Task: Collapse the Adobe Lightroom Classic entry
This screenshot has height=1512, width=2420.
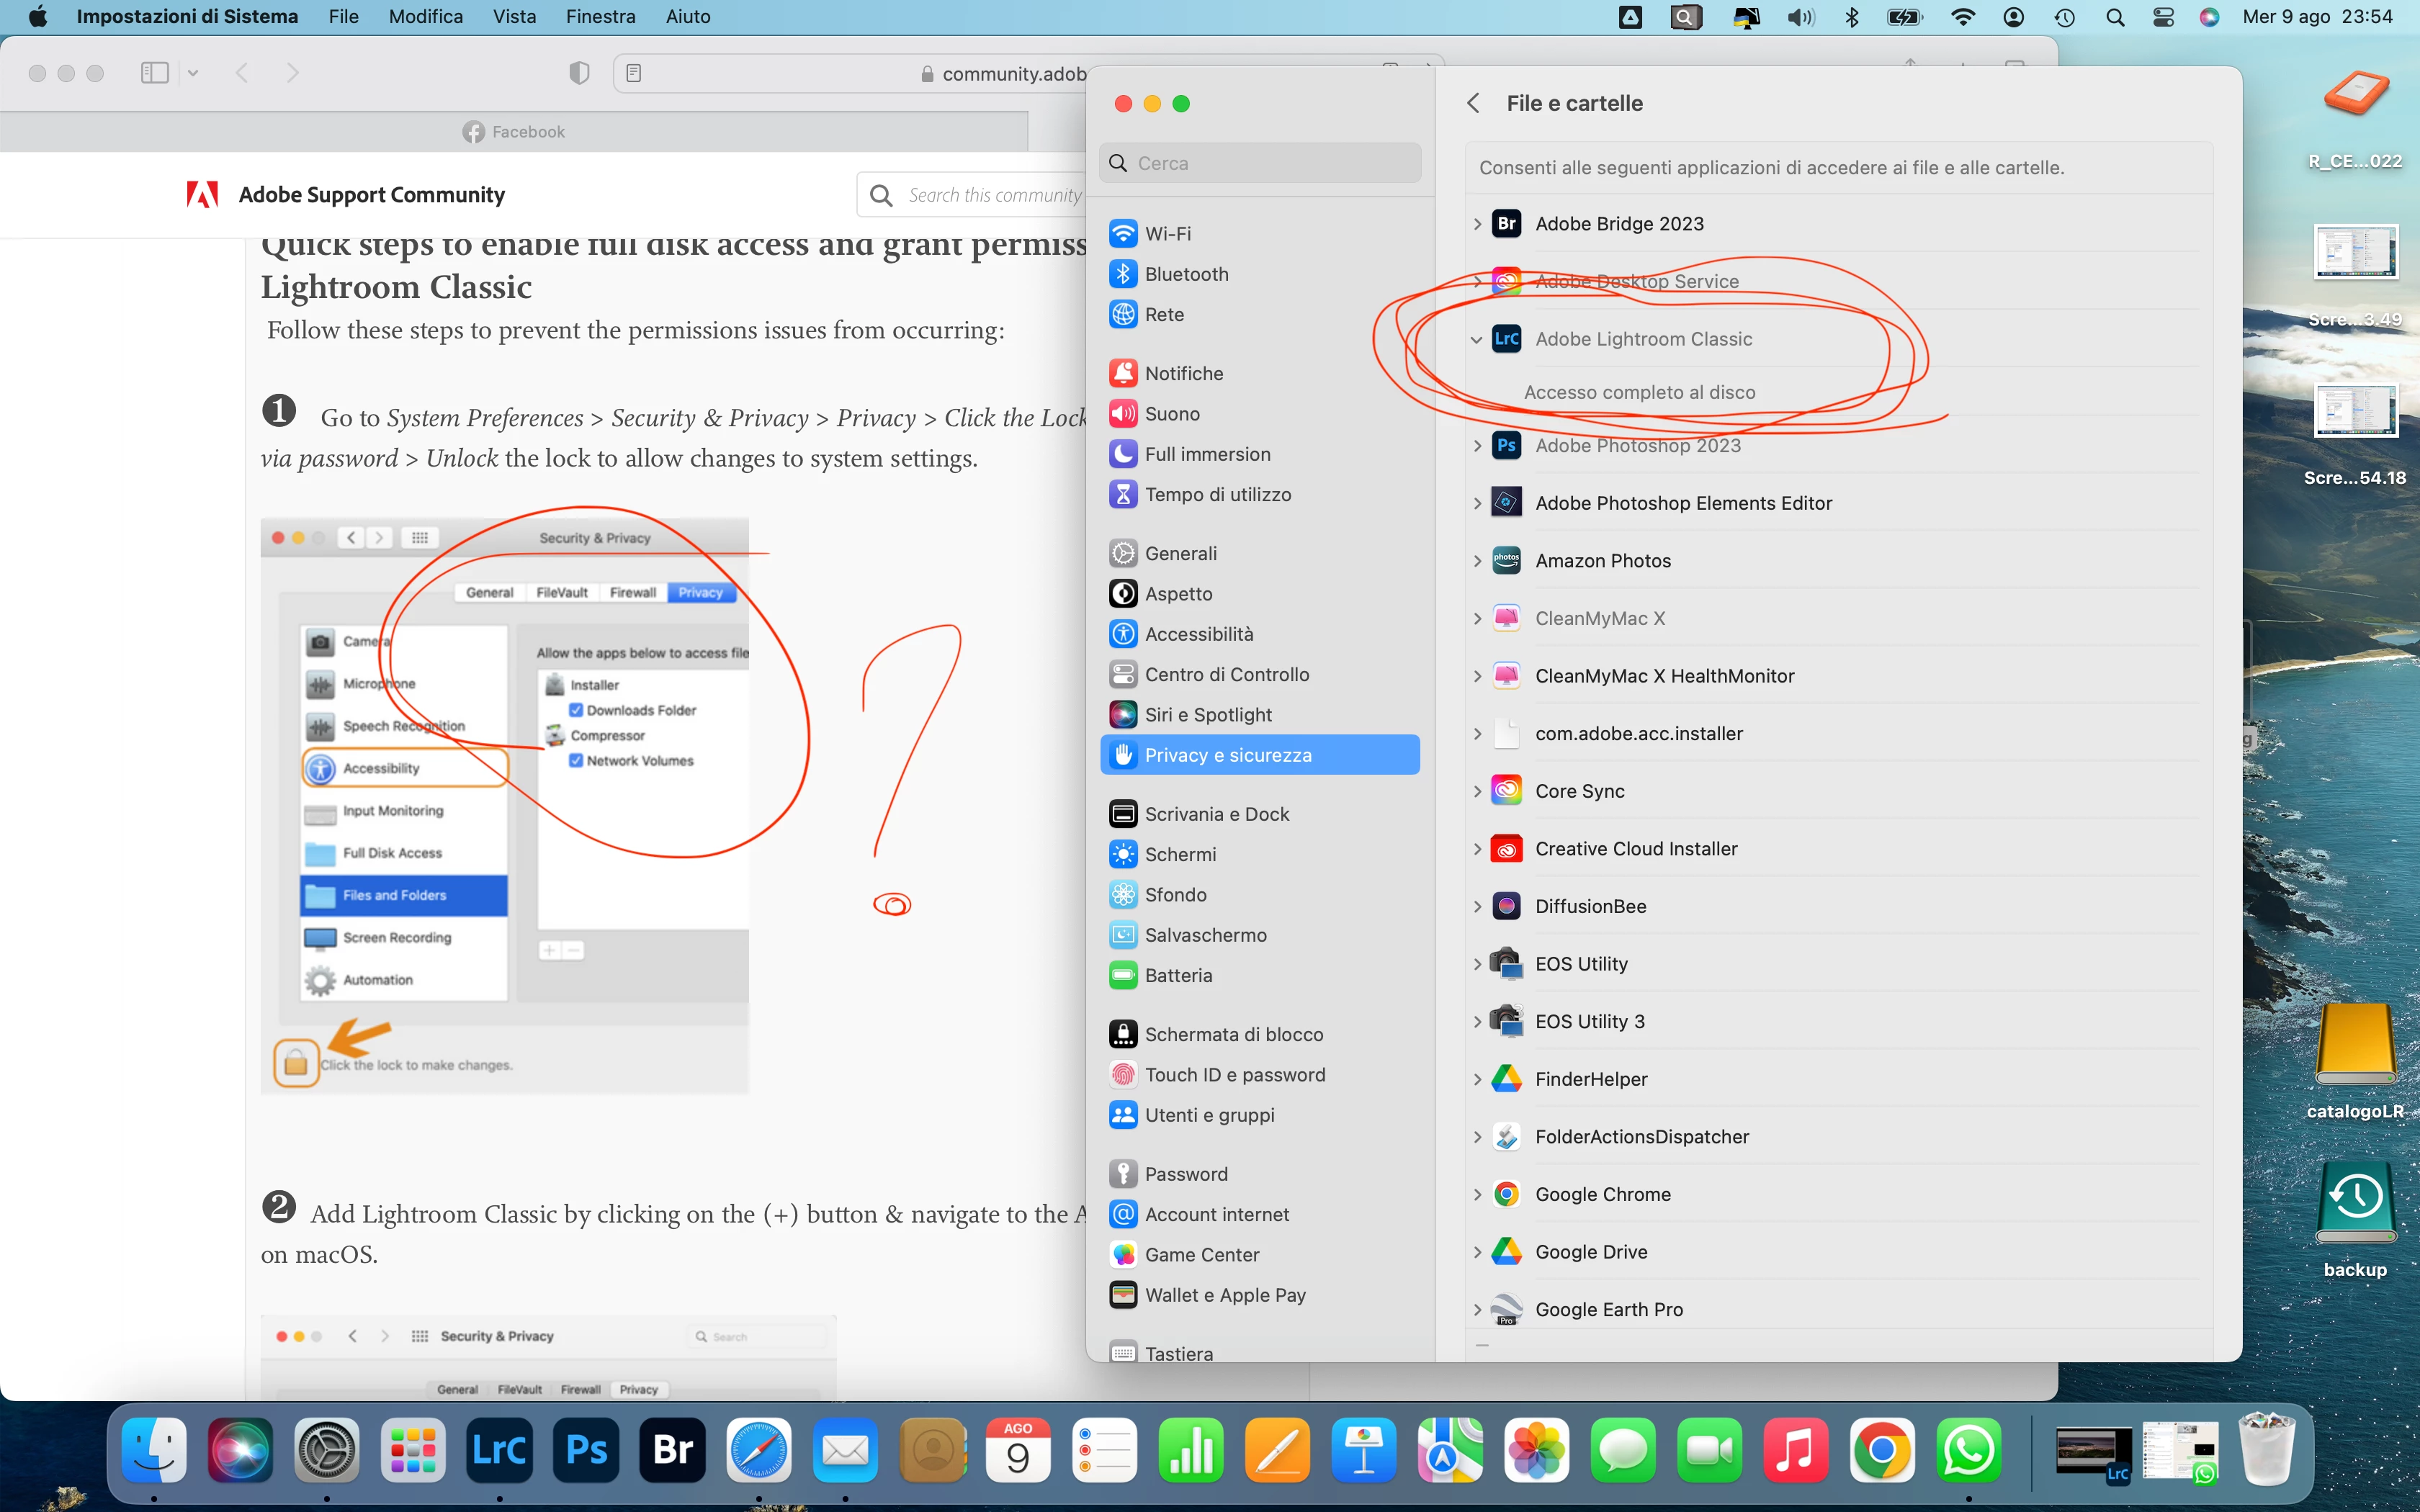Action: tap(1477, 340)
